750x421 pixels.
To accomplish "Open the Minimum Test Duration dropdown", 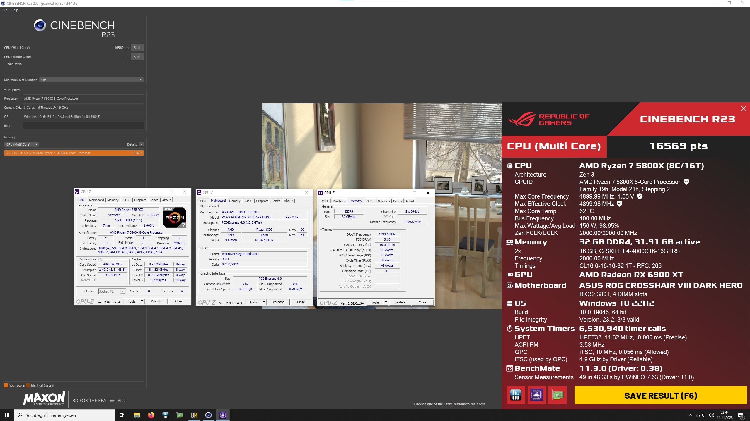I will [91, 80].
